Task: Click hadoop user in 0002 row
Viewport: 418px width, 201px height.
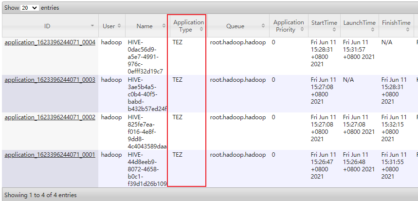Action: (x=111, y=118)
